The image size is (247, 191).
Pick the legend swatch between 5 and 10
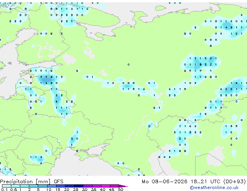(x=42, y=186)
